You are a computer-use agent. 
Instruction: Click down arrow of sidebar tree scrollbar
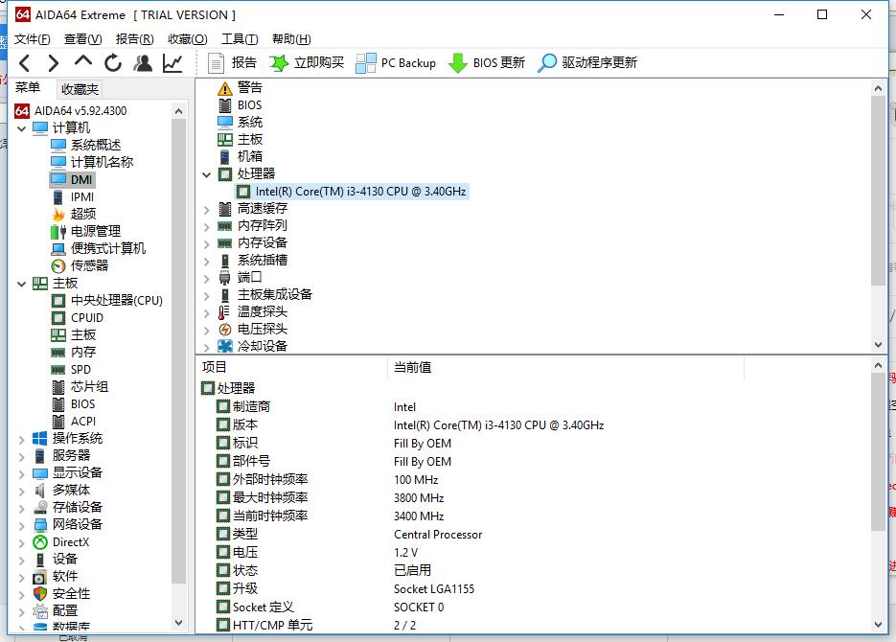click(178, 623)
